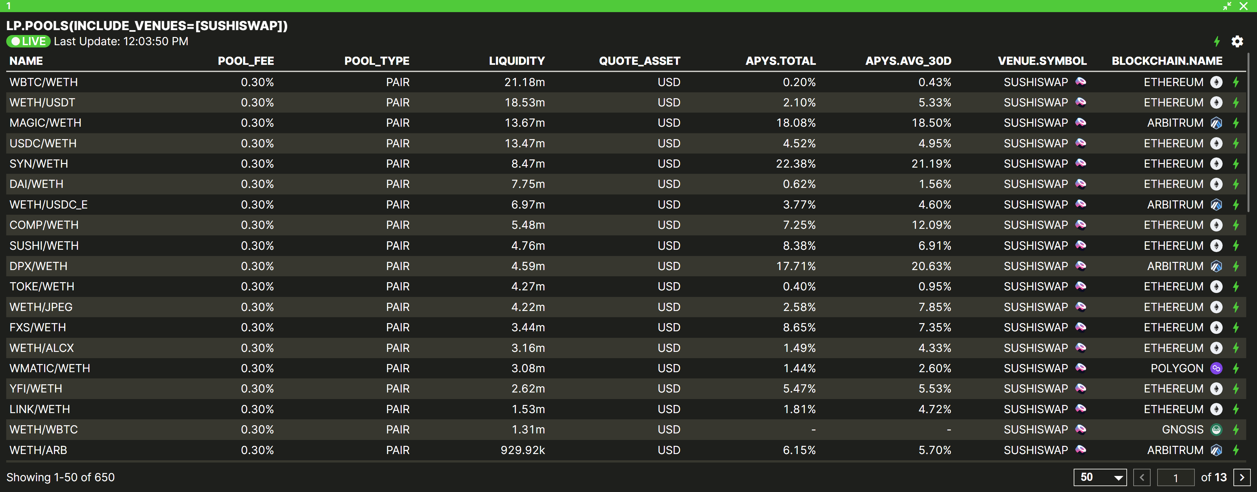The image size is (1257, 492).
Task: Click Gnosis chain icon in WETH/WBTC row
Action: (x=1216, y=429)
